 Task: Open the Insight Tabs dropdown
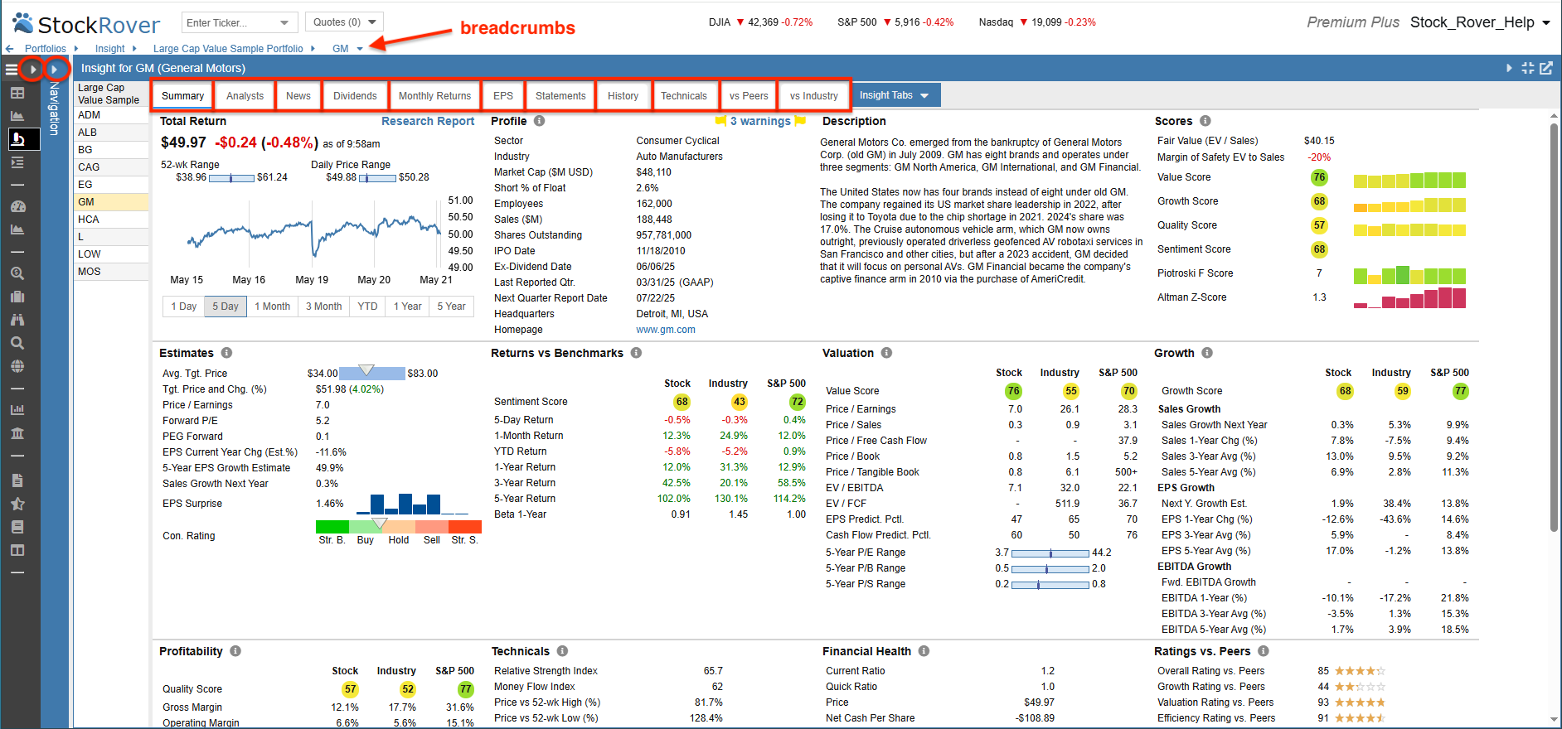point(895,95)
